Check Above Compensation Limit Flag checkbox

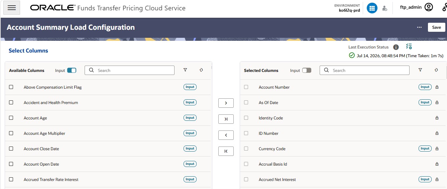point(11,87)
